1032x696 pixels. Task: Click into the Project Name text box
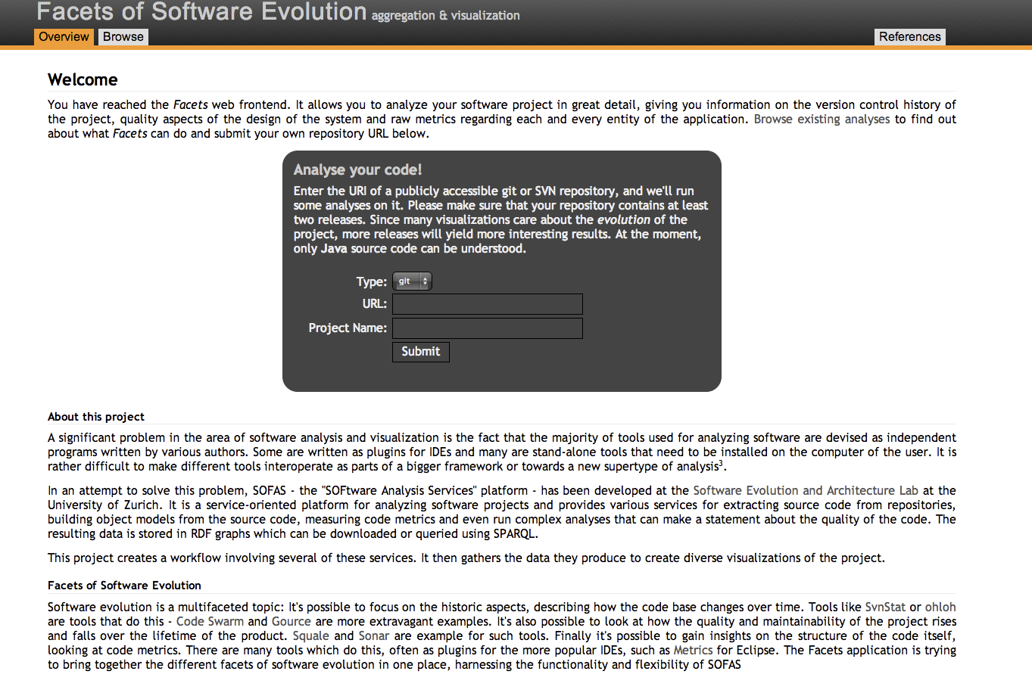pos(487,328)
